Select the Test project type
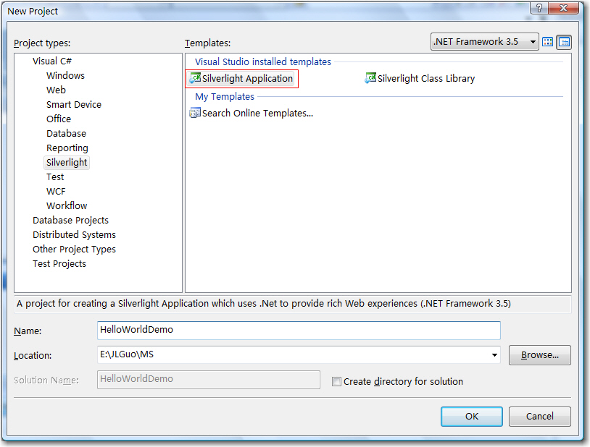Viewport: 590px width, 447px height. coord(55,177)
